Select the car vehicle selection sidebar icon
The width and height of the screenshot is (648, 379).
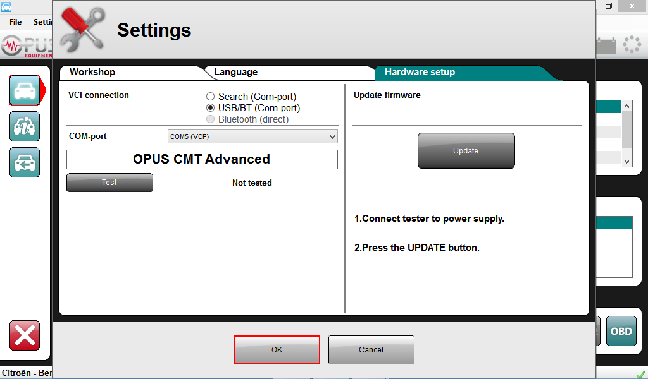tap(25, 90)
